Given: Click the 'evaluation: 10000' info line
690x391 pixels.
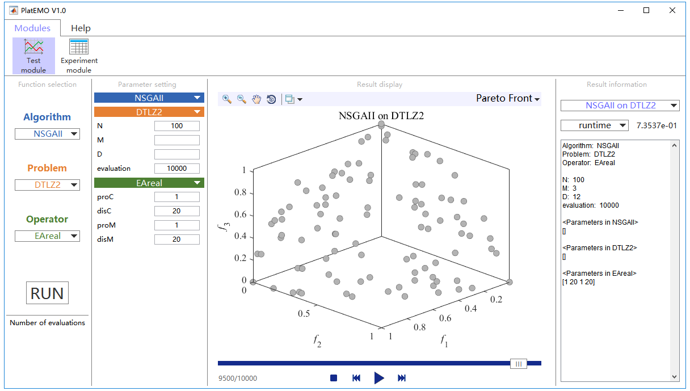Looking at the screenshot, I should 591,205.
